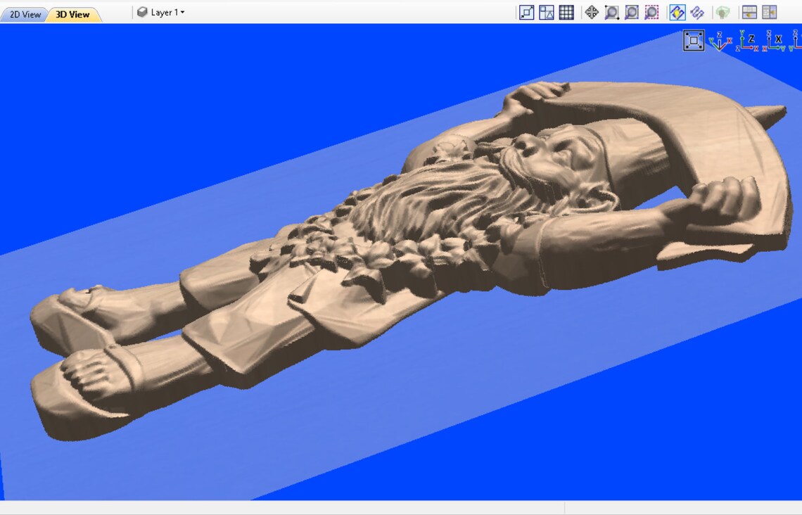Toggle drawing of 2D toolpaths
This screenshot has width=802, height=515.
click(x=676, y=12)
